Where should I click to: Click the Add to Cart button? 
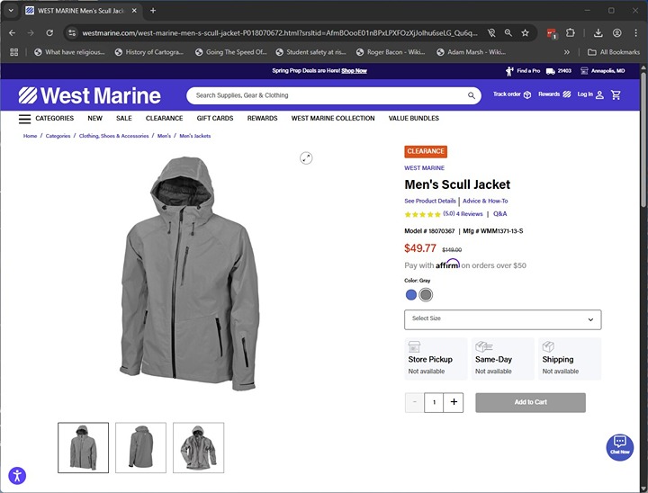coord(530,402)
